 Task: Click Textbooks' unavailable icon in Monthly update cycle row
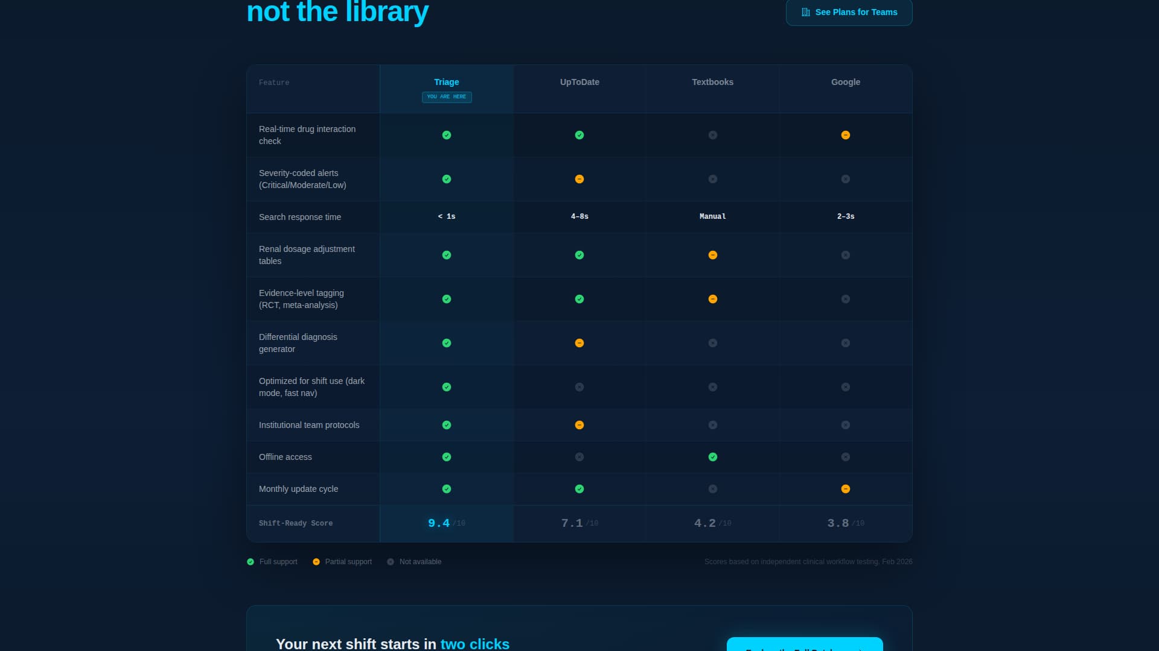click(x=713, y=489)
